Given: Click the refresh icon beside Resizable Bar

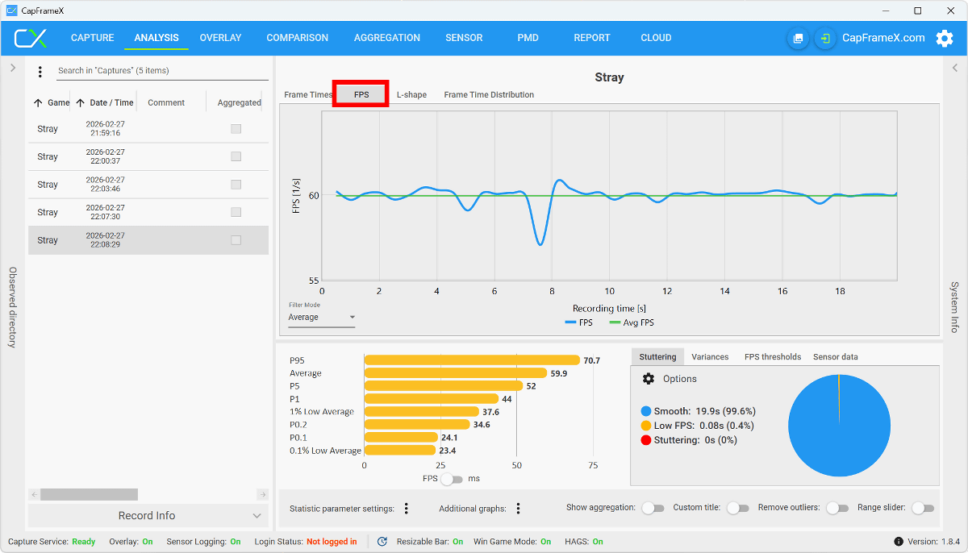Looking at the screenshot, I should 382,542.
